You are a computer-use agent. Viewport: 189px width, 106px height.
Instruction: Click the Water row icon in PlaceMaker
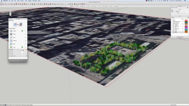pos(11,44)
